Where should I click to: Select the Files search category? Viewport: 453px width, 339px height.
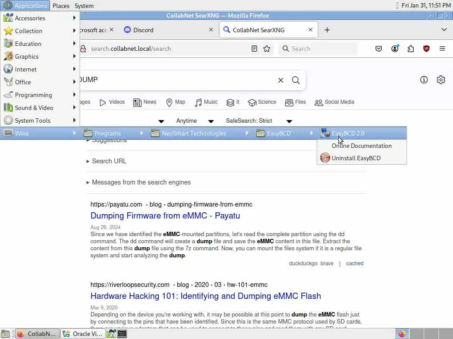click(295, 102)
